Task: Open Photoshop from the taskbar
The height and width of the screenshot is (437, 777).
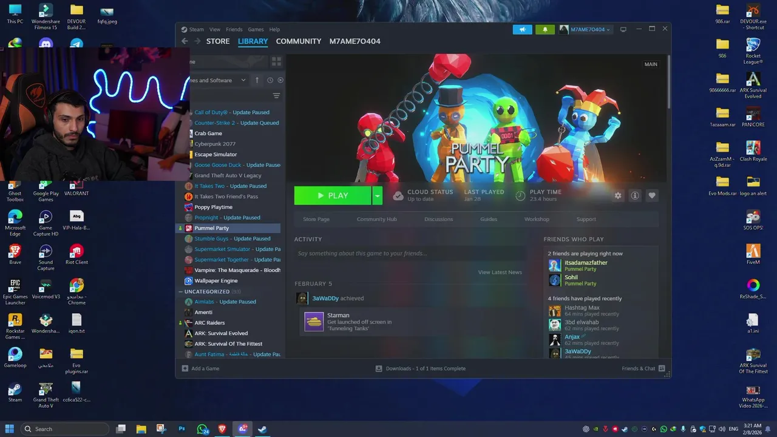Action: pyautogui.click(x=182, y=429)
